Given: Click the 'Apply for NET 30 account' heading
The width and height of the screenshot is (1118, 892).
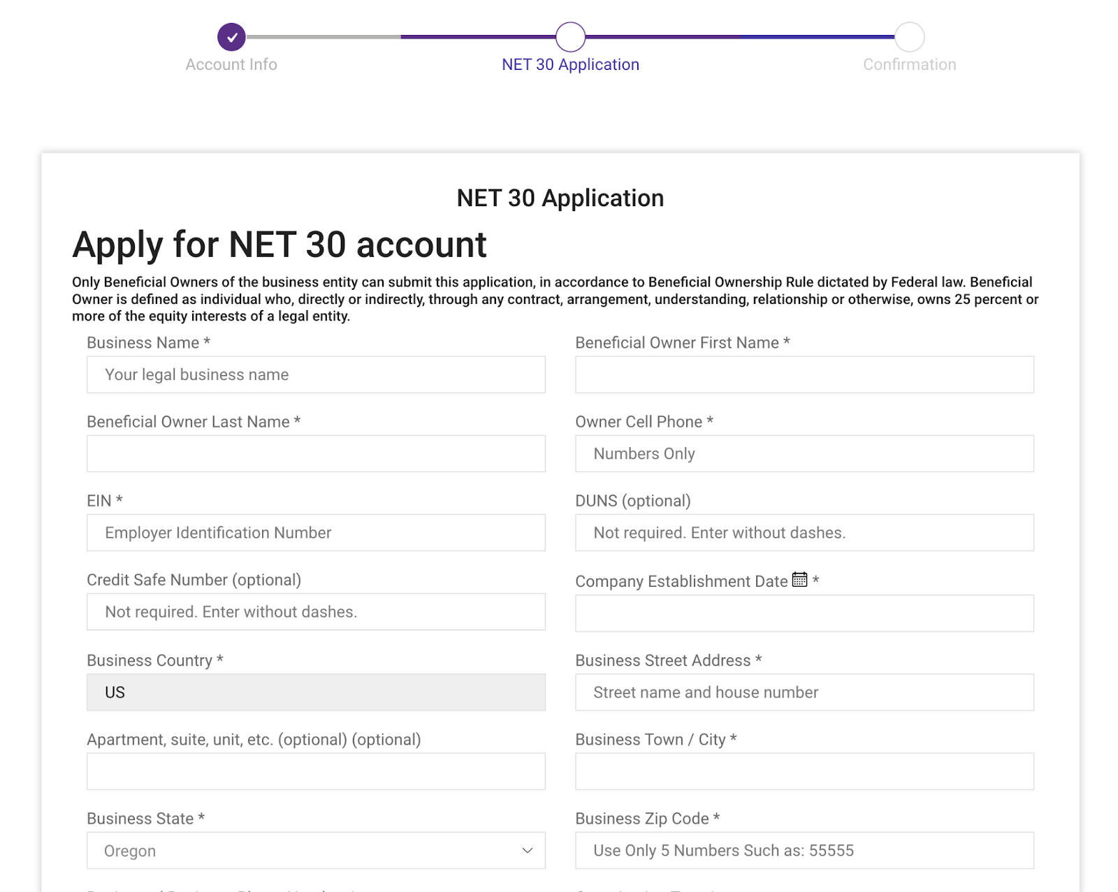Looking at the screenshot, I should [x=279, y=245].
